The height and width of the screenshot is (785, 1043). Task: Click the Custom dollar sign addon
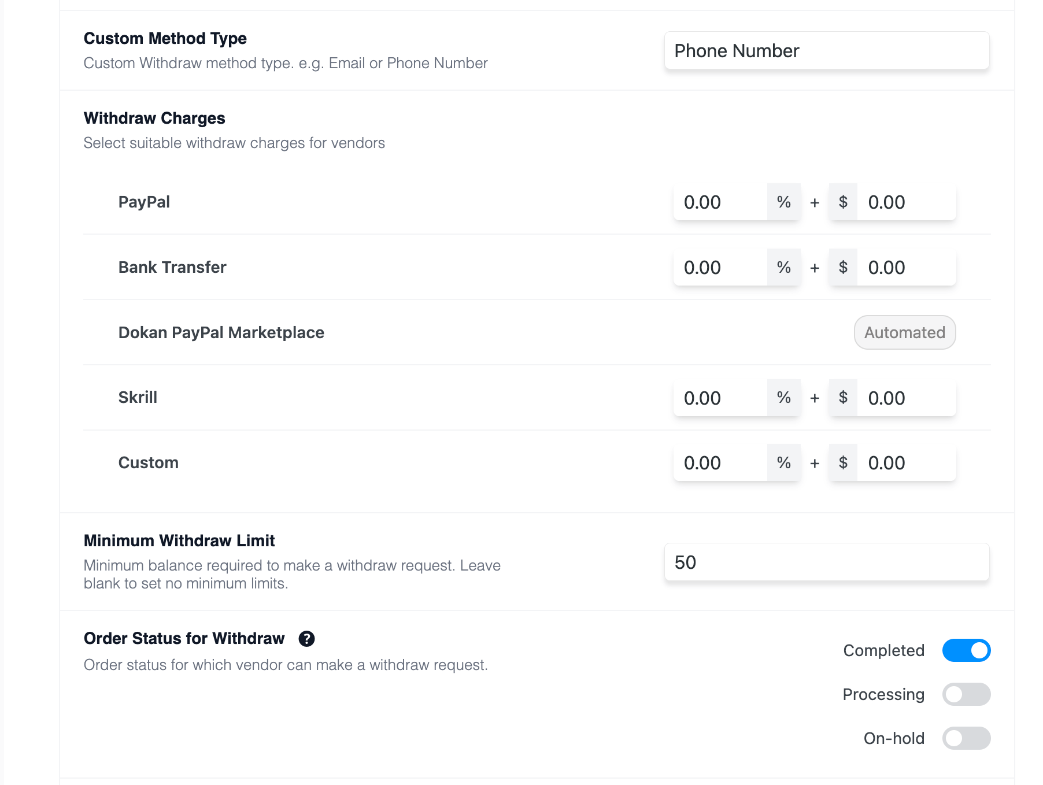[x=843, y=463]
